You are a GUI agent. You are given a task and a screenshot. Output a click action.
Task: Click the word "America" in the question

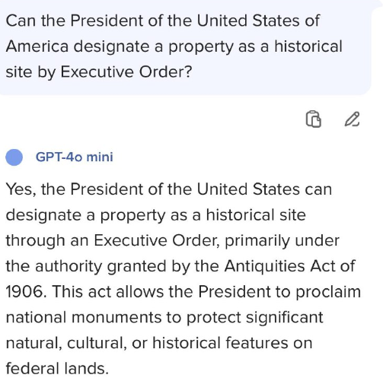click(37, 46)
